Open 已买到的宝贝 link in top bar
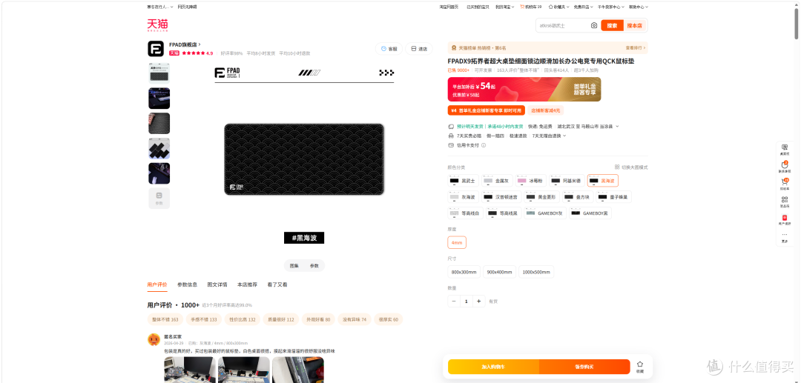The image size is (801, 383). (x=478, y=7)
